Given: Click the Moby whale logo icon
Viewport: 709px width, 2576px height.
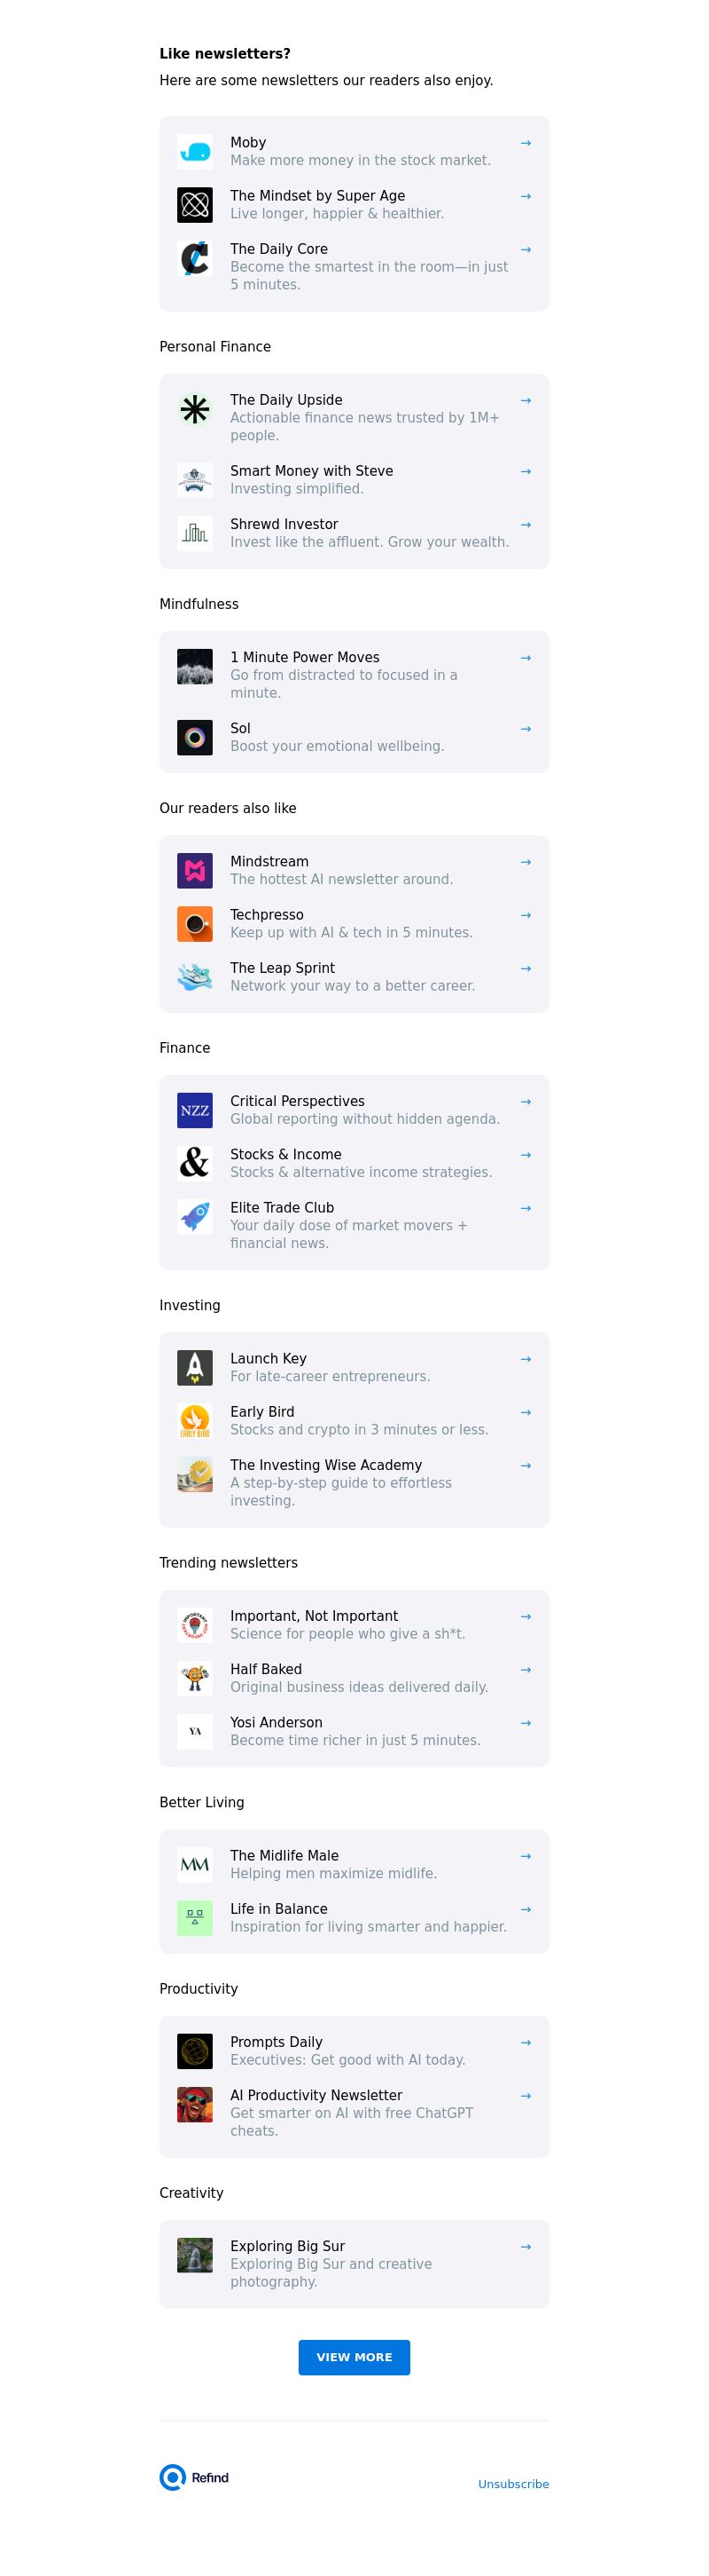Looking at the screenshot, I should click(195, 152).
